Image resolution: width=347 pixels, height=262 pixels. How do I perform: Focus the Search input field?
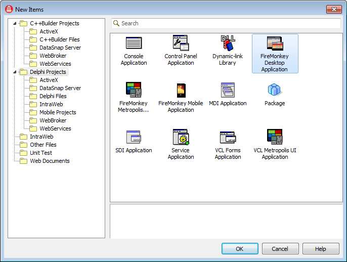pos(228,23)
